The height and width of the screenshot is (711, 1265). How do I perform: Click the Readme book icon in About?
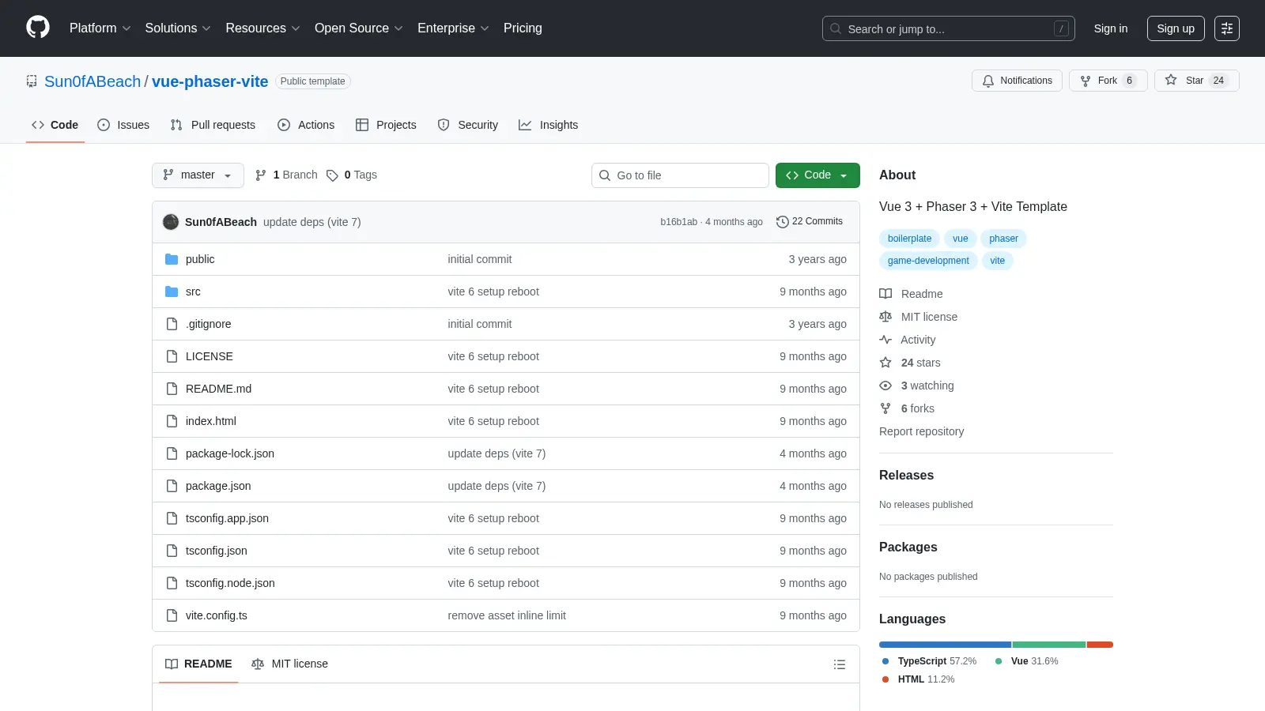point(885,294)
